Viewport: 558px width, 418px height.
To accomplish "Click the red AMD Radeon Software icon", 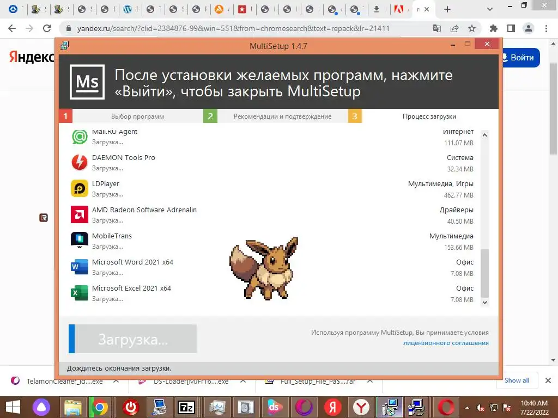I will coord(80,214).
